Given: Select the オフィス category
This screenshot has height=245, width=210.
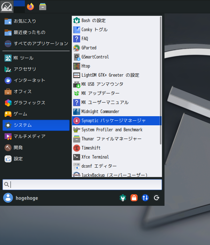Looking at the screenshot, I should (x=36, y=92).
